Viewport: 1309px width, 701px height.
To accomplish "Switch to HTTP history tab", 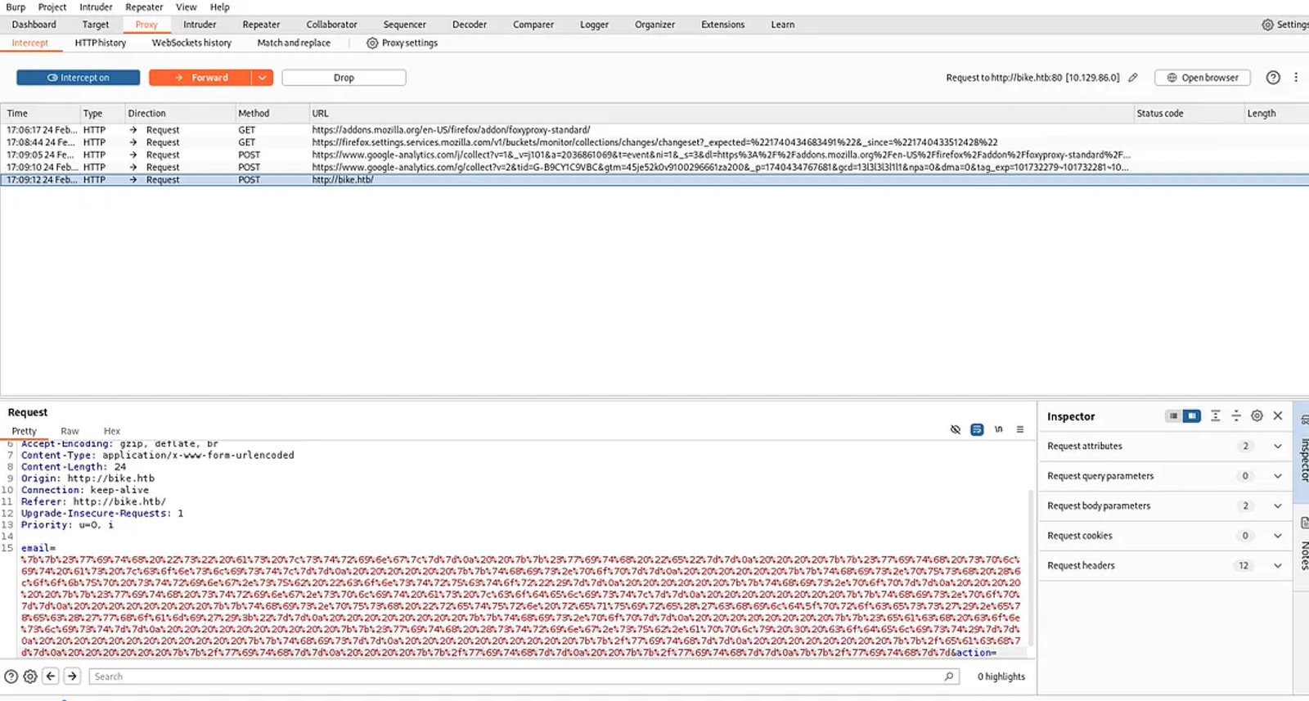I will [101, 43].
